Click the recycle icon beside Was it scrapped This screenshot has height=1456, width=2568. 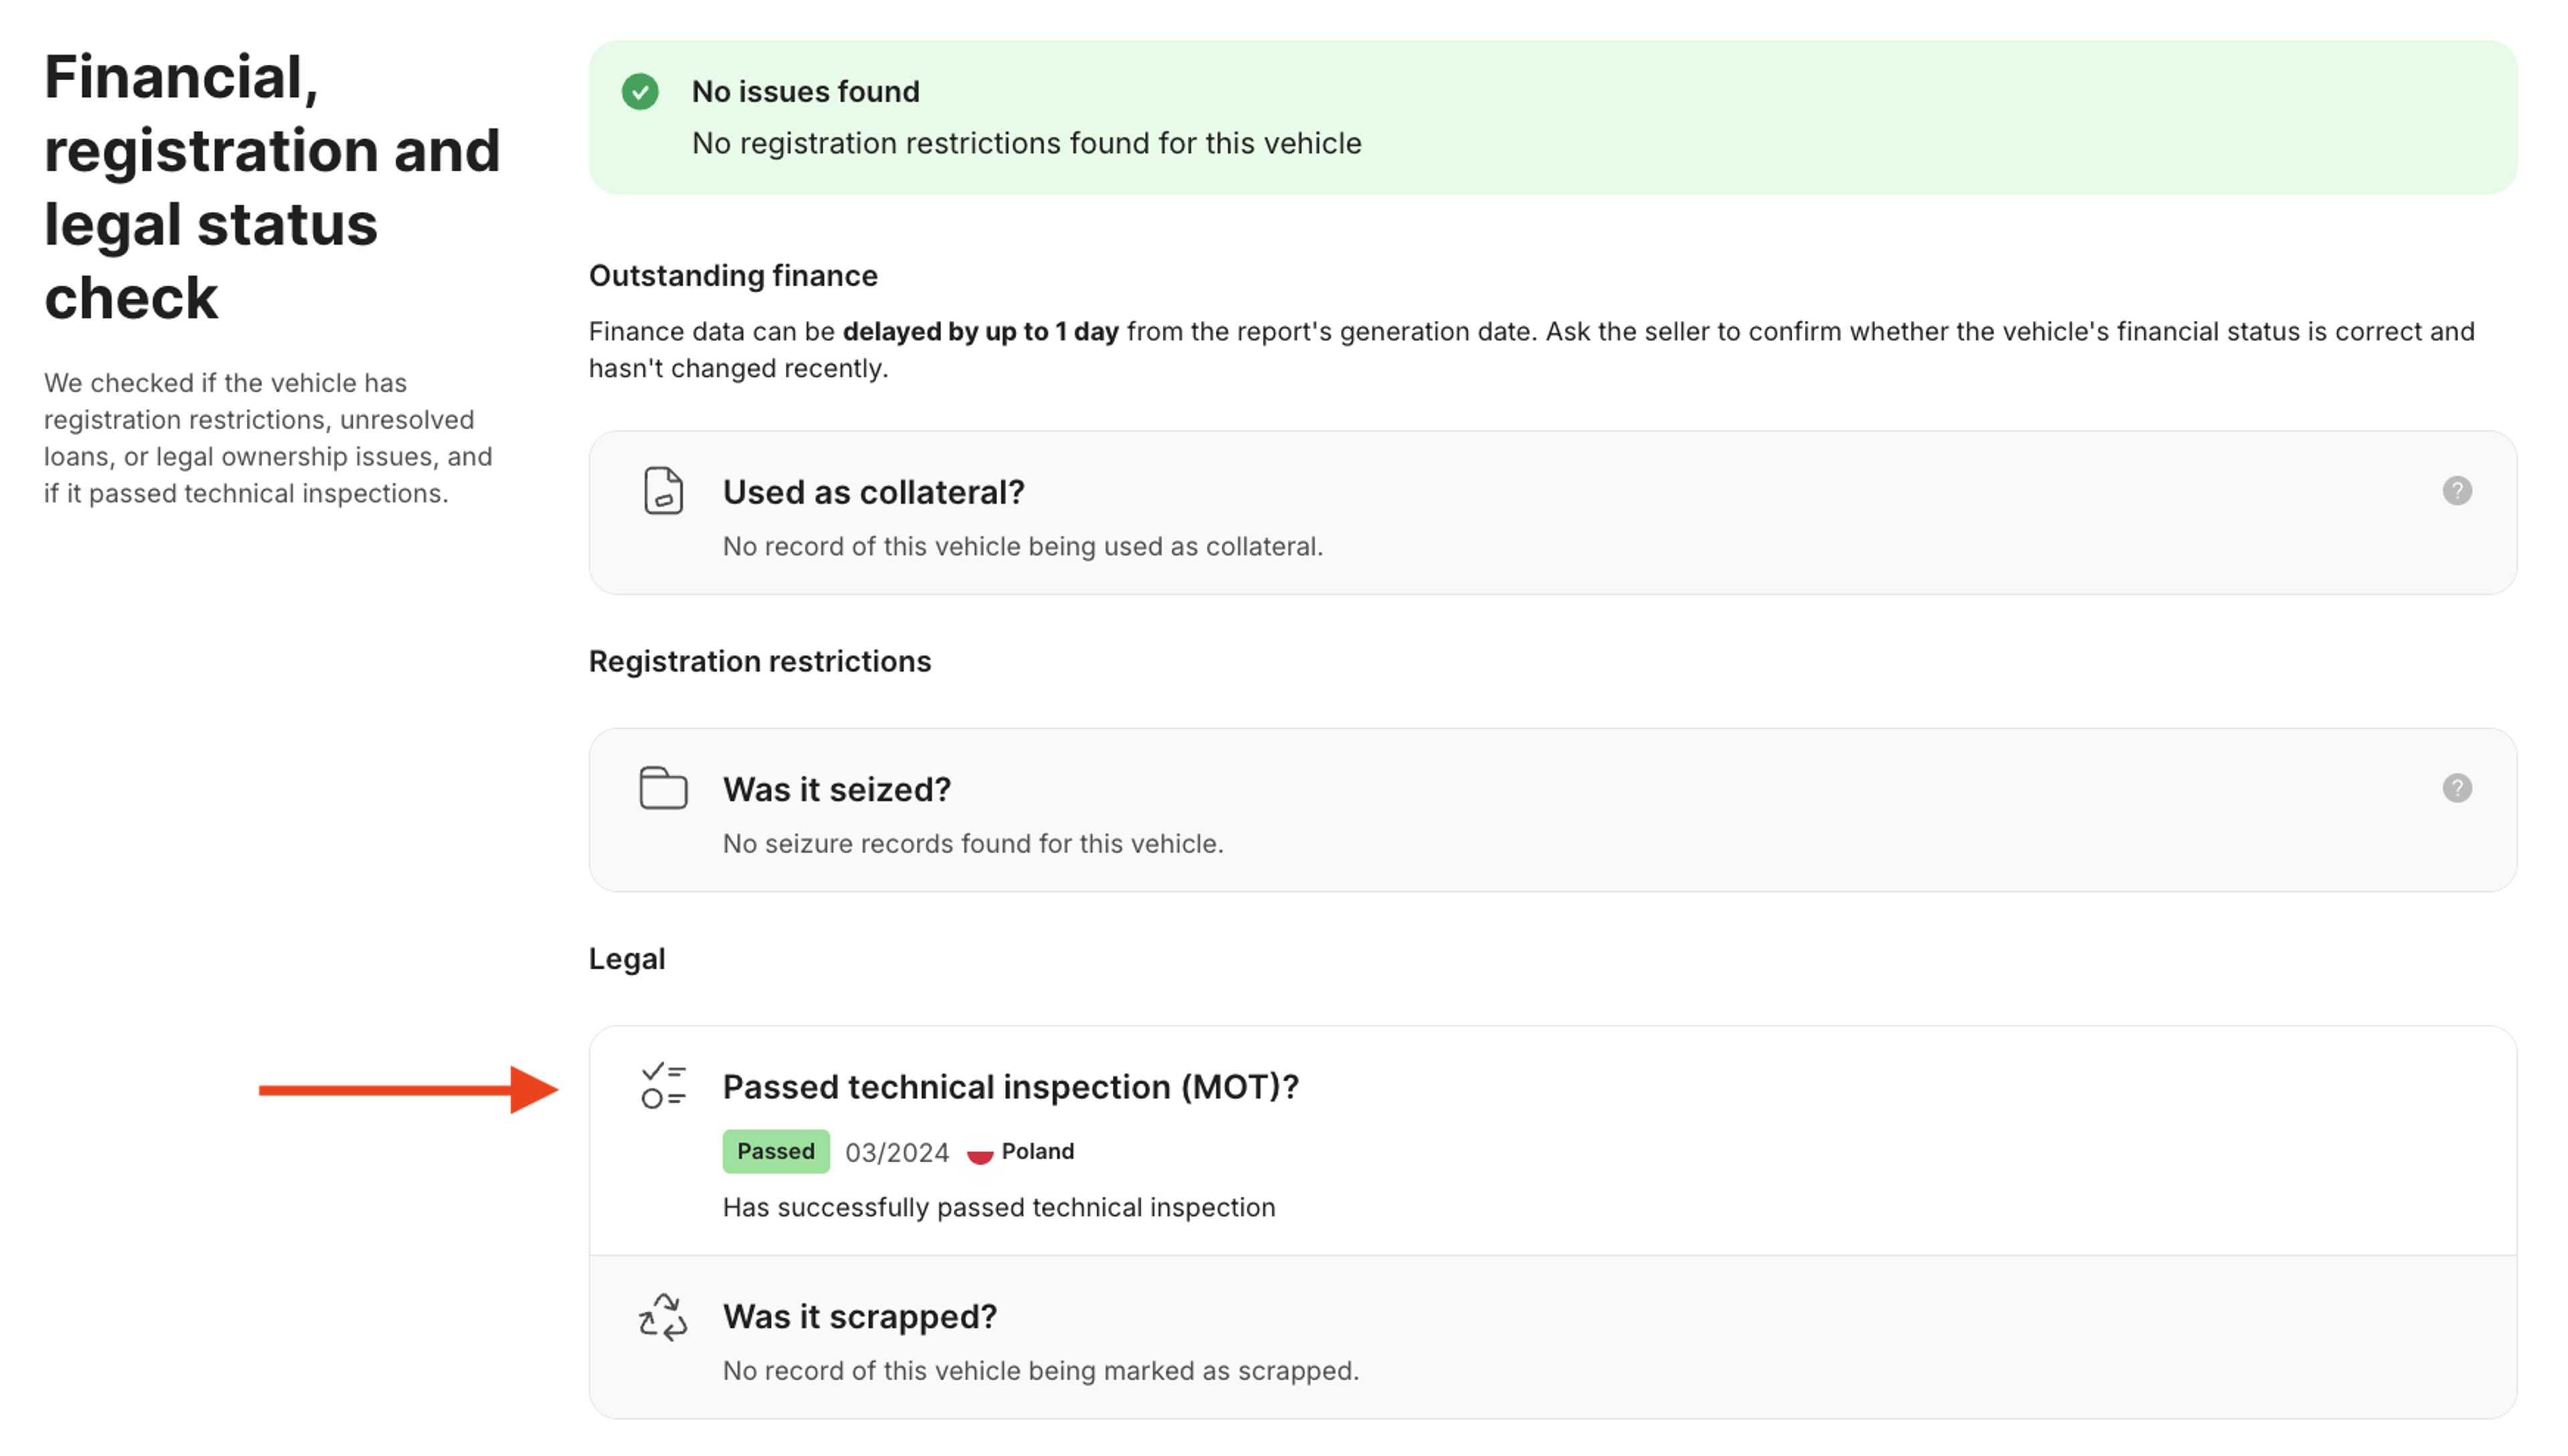(x=663, y=1316)
